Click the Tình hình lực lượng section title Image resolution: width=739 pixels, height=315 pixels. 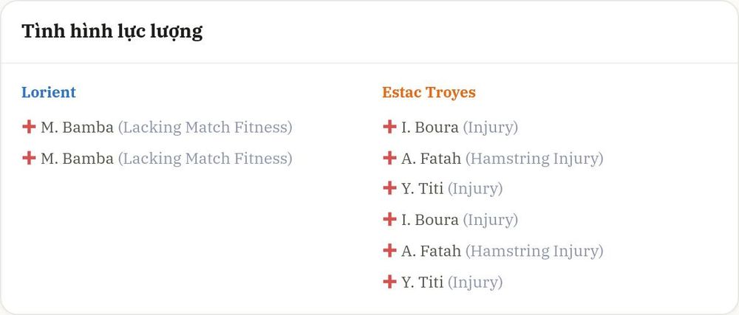click(x=112, y=32)
